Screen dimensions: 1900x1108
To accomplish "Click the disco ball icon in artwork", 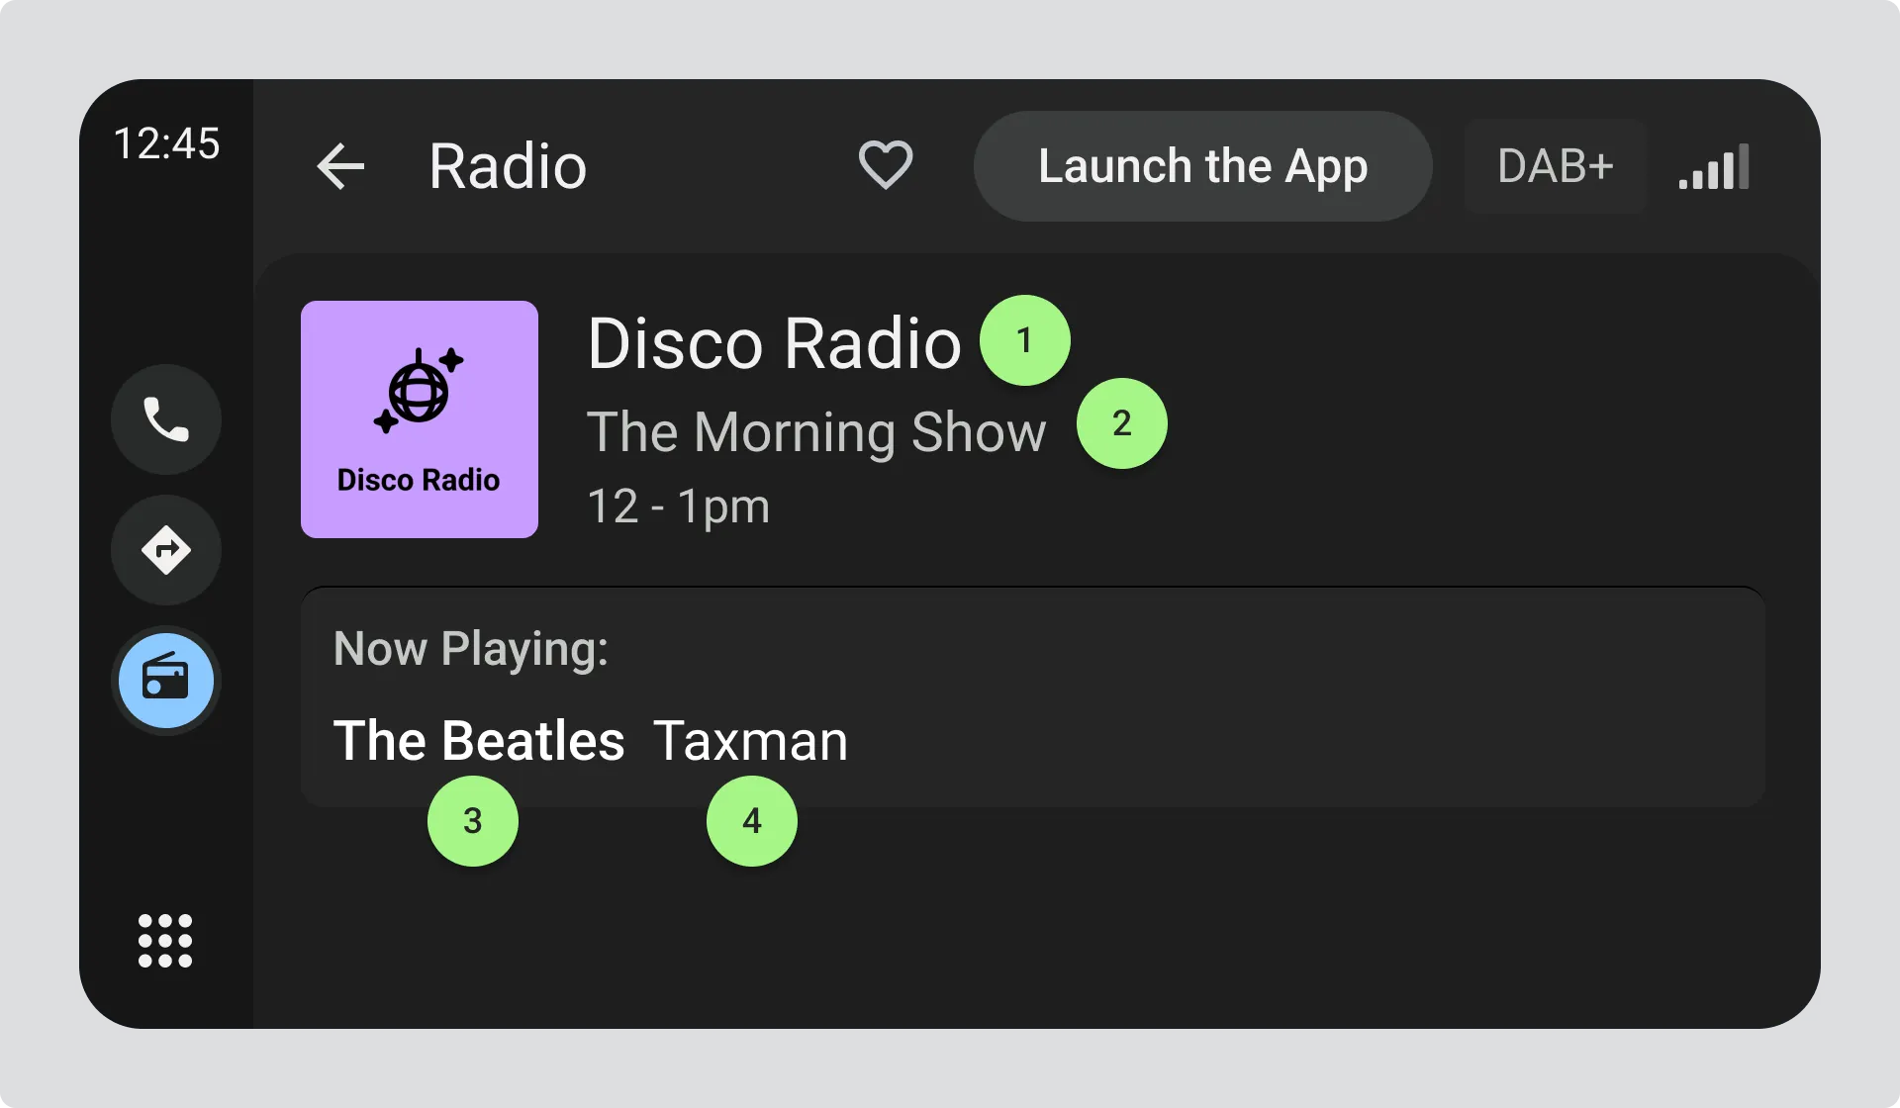I will click(x=419, y=391).
